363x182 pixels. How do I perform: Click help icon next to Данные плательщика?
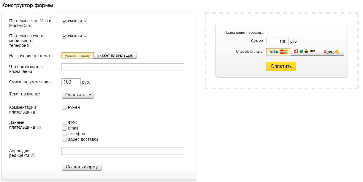[x=39, y=127]
